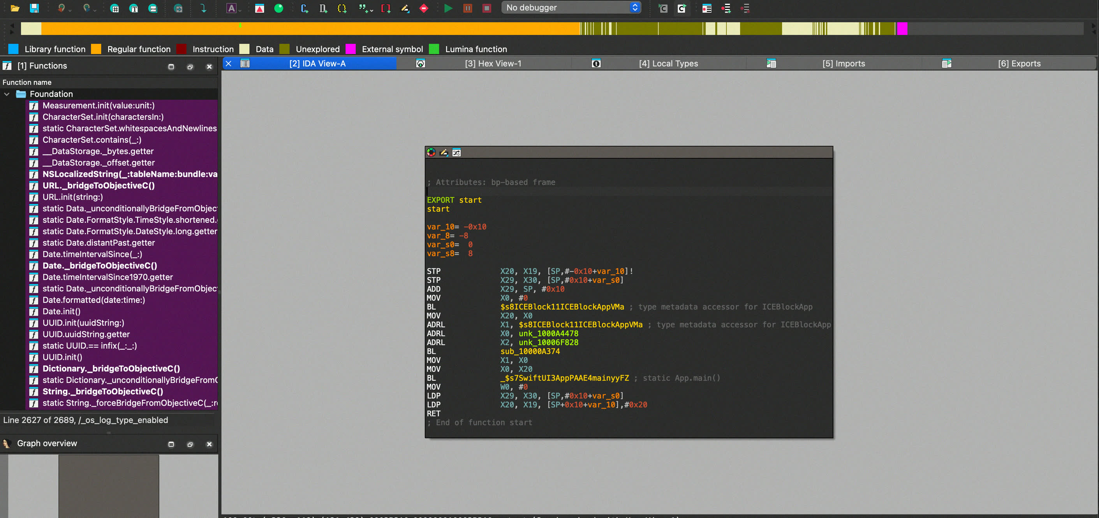The height and width of the screenshot is (518, 1099).
Task: Click the green circle toolbar icon
Action: [x=278, y=8]
